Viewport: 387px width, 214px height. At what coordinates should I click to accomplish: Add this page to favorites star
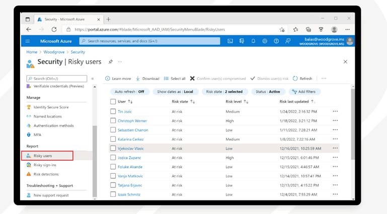click(x=282, y=30)
